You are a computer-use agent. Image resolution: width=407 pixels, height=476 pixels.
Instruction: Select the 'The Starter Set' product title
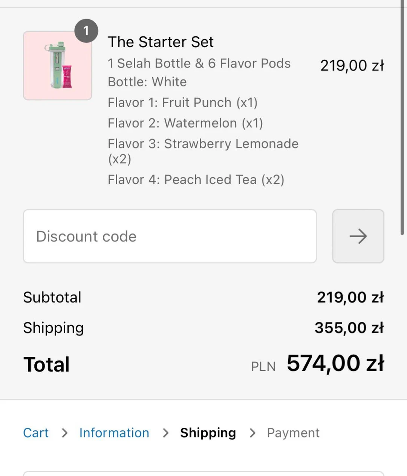coord(161,42)
